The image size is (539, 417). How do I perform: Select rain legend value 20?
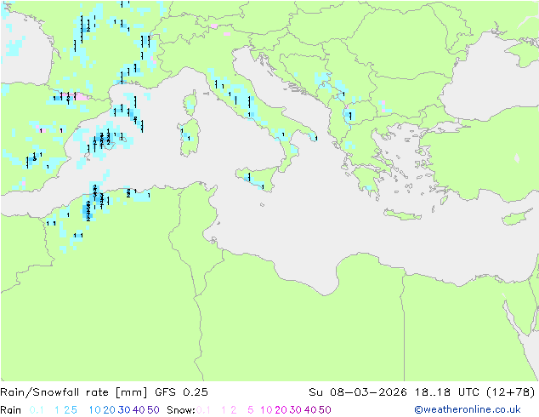pyautogui.click(x=110, y=410)
